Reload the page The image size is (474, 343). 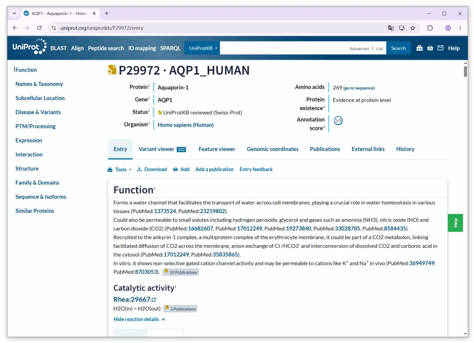tap(39, 28)
